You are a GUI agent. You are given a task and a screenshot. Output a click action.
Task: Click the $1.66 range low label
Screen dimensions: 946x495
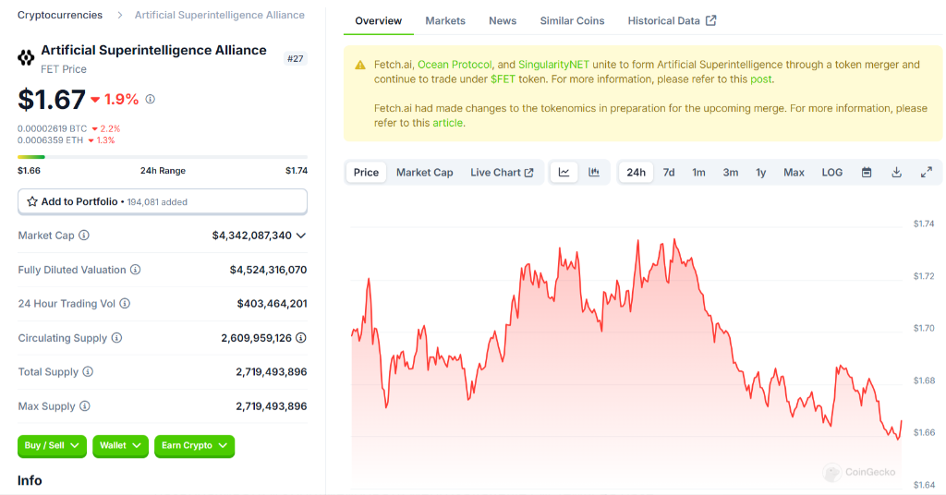pyautogui.click(x=29, y=171)
